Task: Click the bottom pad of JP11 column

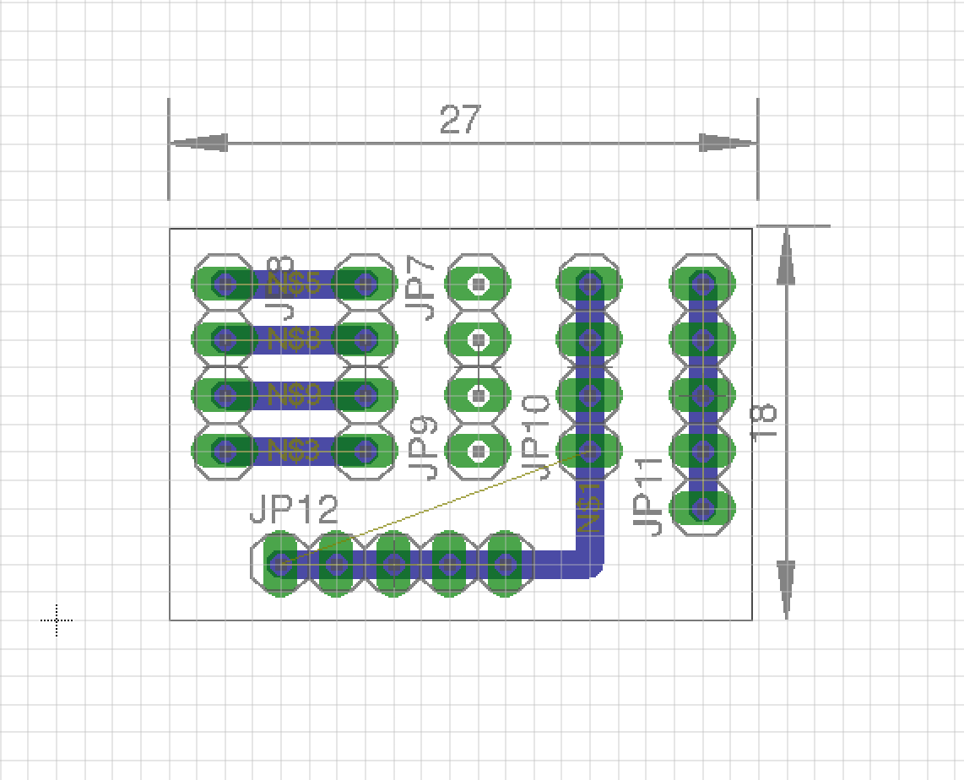Action: click(702, 508)
